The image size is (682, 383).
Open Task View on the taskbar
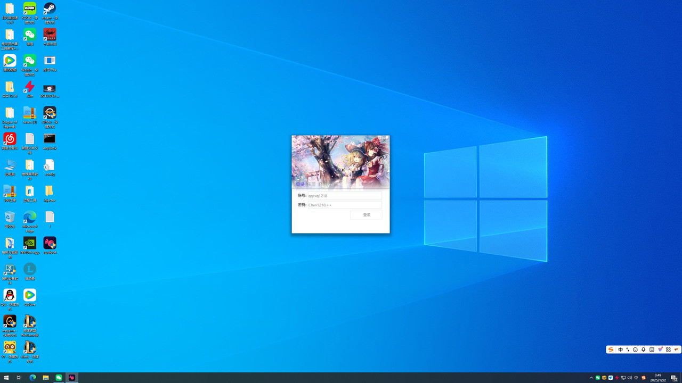coord(19,378)
